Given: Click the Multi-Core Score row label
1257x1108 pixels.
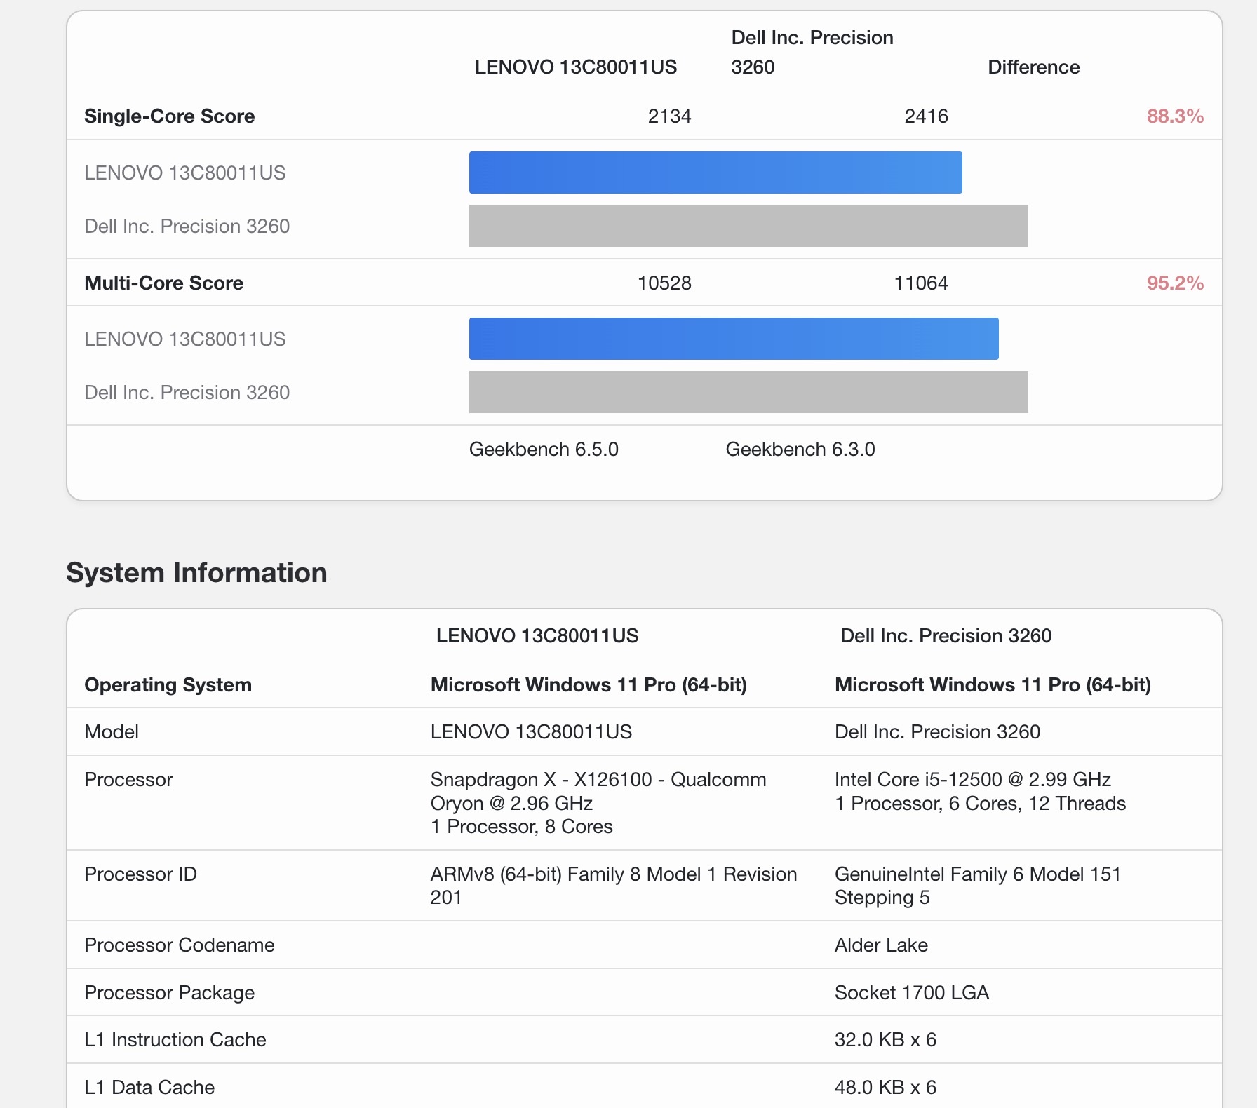Looking at the screenshot, I should point(163,283).
